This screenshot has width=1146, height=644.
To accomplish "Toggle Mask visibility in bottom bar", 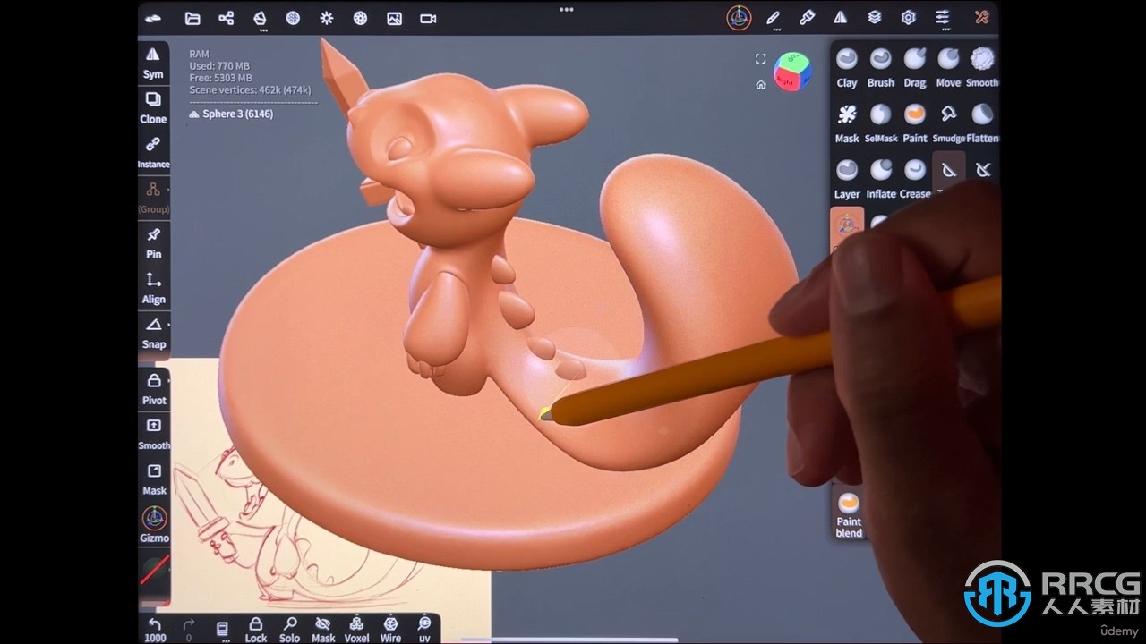I will 323,629.
